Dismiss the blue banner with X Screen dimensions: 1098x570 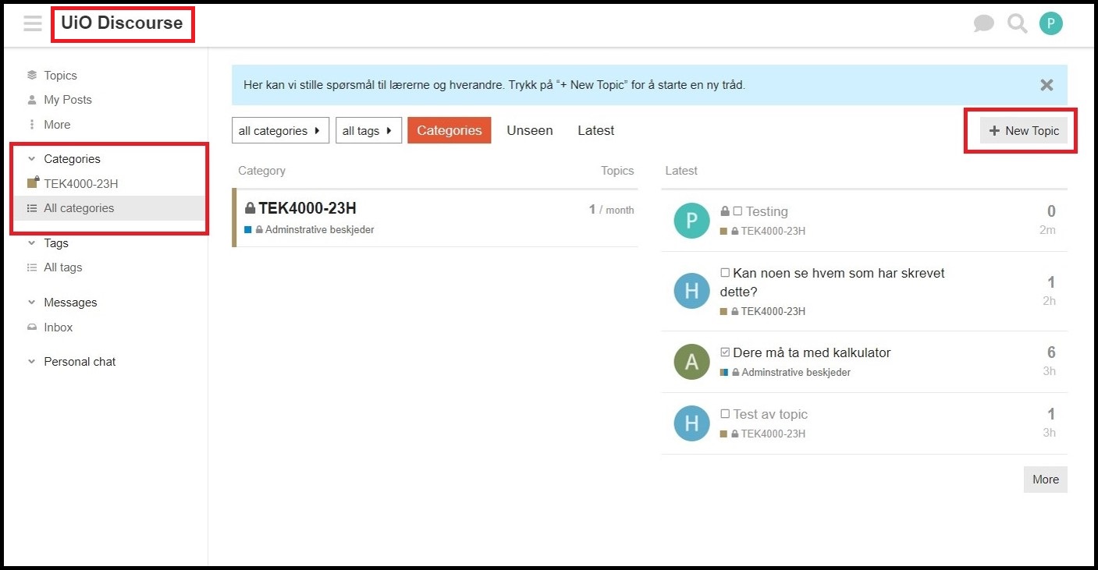click(1046, 85)
